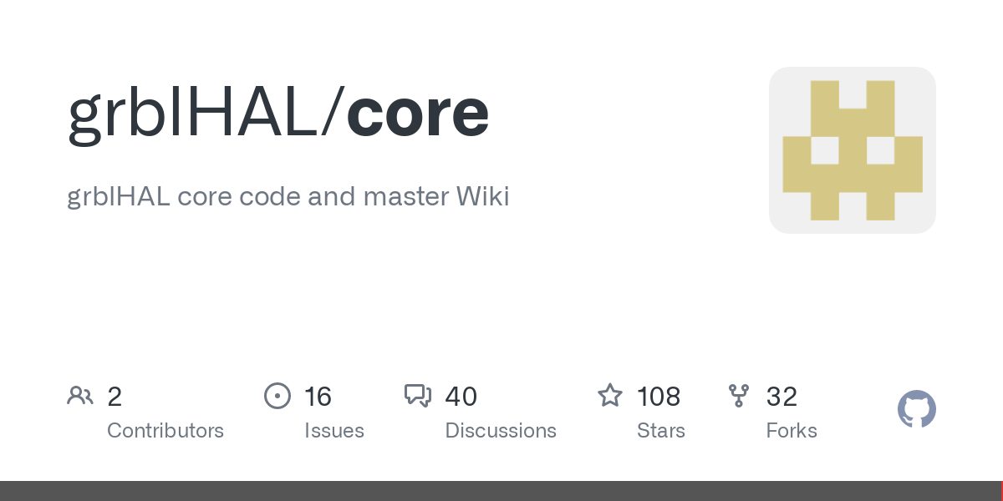Open the Contributors label
1003x501 pixels.
165,431
